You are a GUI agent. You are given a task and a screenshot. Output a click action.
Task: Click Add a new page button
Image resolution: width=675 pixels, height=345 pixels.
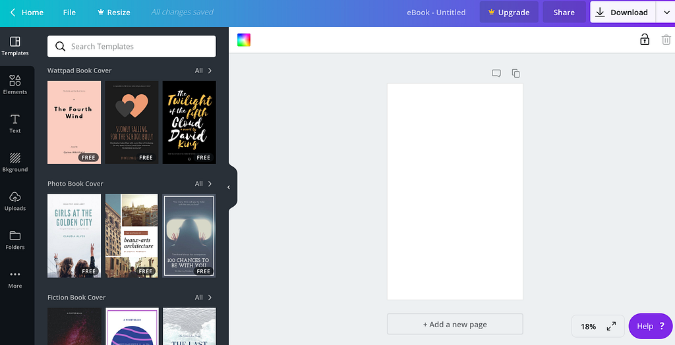coord(455,325)
